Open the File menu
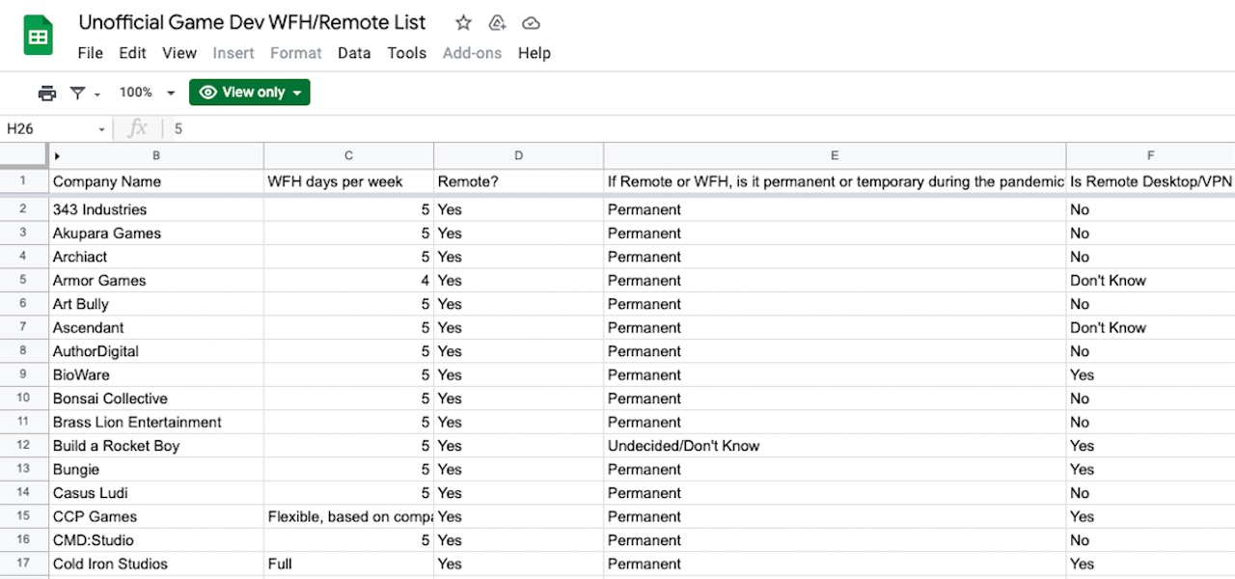The height and width of the screenshot is (579, 1235). [90, 53]
